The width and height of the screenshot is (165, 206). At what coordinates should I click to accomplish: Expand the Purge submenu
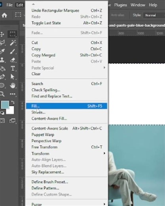pyautogui.click(x=67, y=204)
